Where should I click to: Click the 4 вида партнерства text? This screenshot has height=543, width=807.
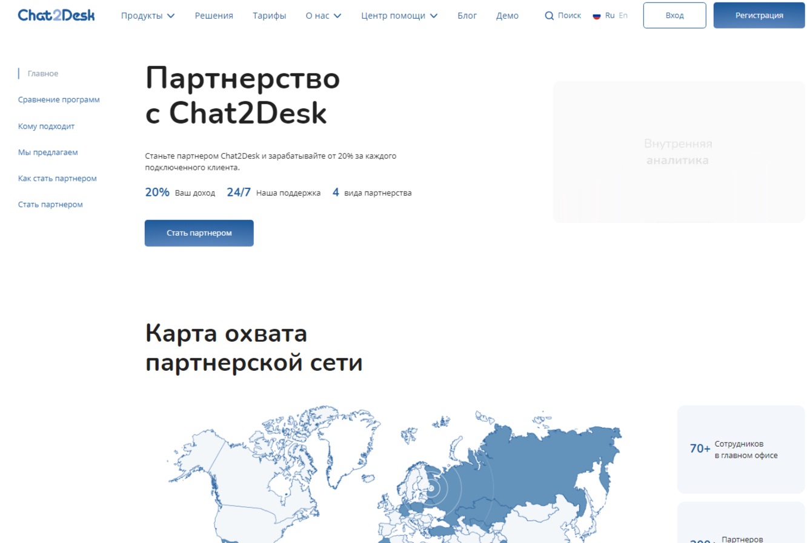(x=372, y=193)
